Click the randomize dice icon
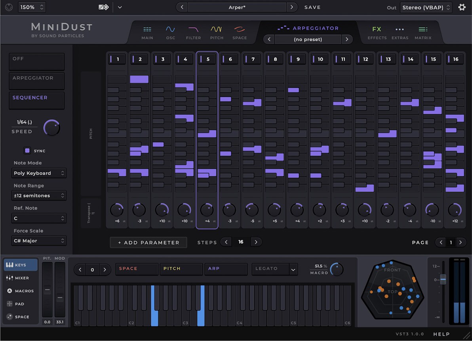Viewport: 472px width, 341px height. (103, 7)
